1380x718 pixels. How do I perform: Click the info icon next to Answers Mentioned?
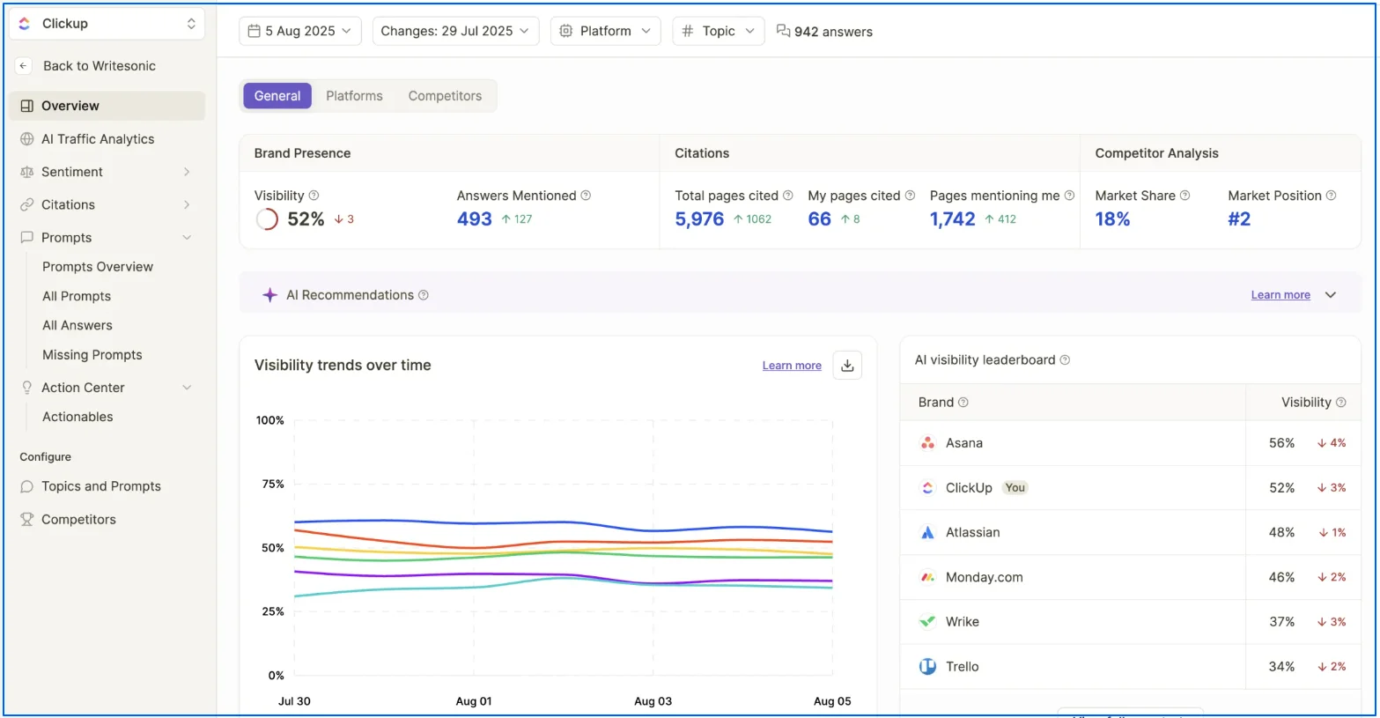pyautogui.click(x=586, y=196)
